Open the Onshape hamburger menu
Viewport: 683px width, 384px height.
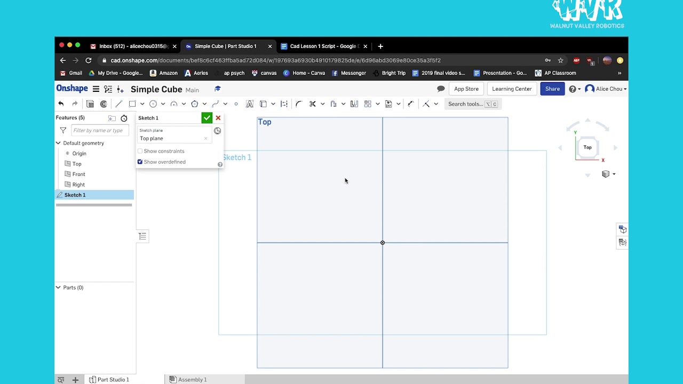coord(96,89)
